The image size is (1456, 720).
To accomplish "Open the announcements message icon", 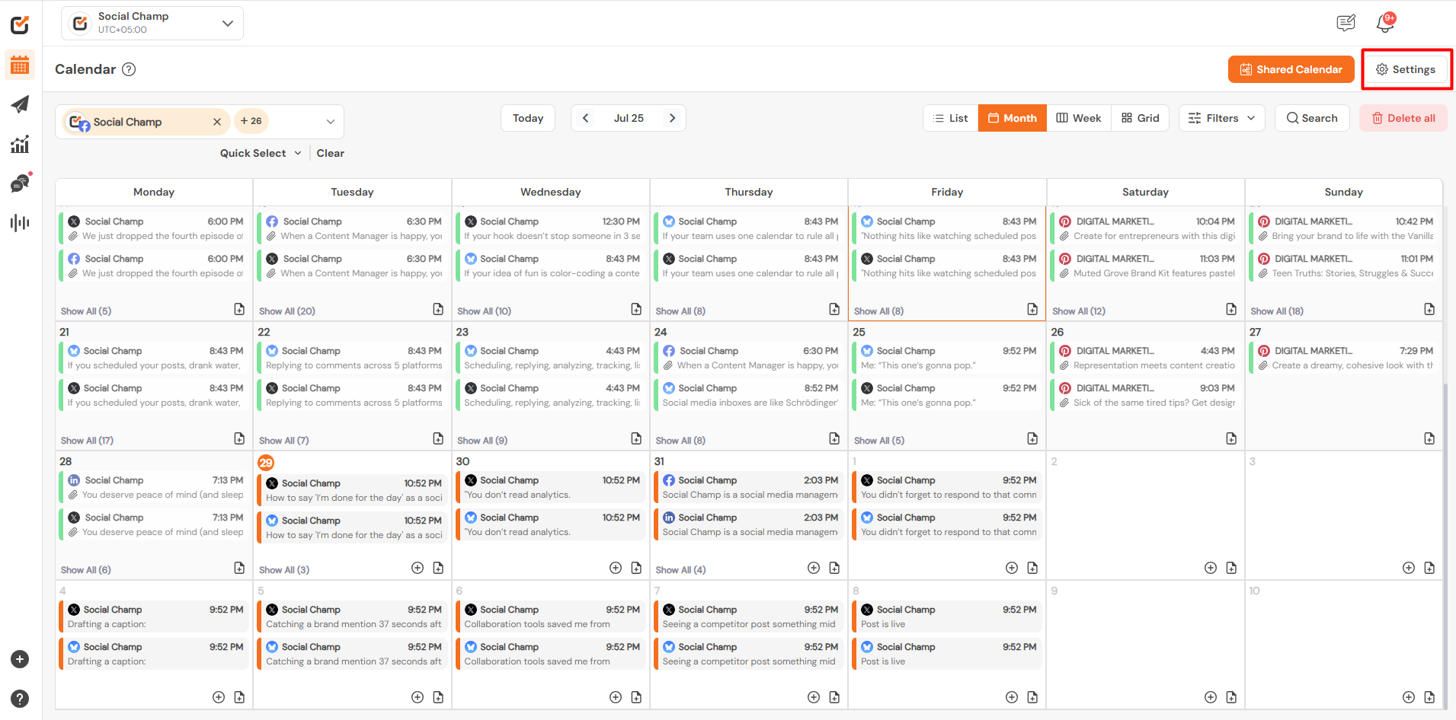I will 1346,23.
